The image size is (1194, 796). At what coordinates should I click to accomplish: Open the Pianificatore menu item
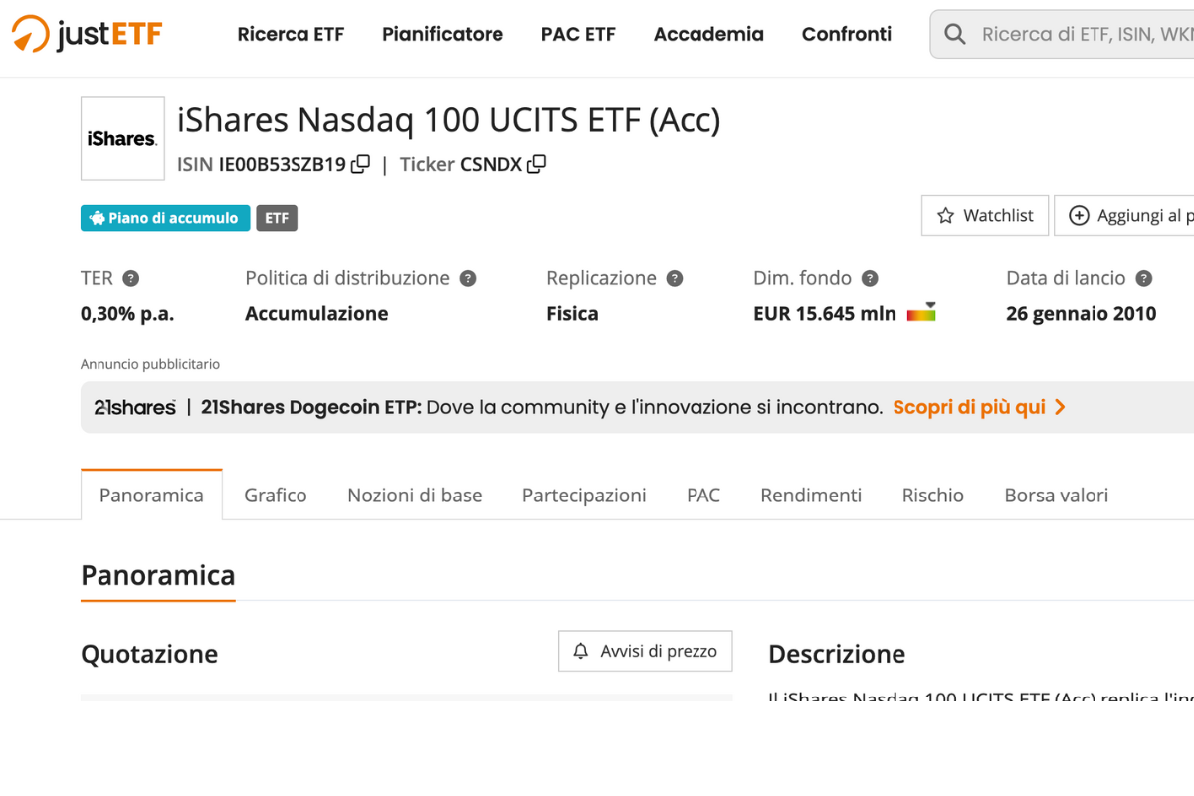pyautogui.click(x=443, y=35)
